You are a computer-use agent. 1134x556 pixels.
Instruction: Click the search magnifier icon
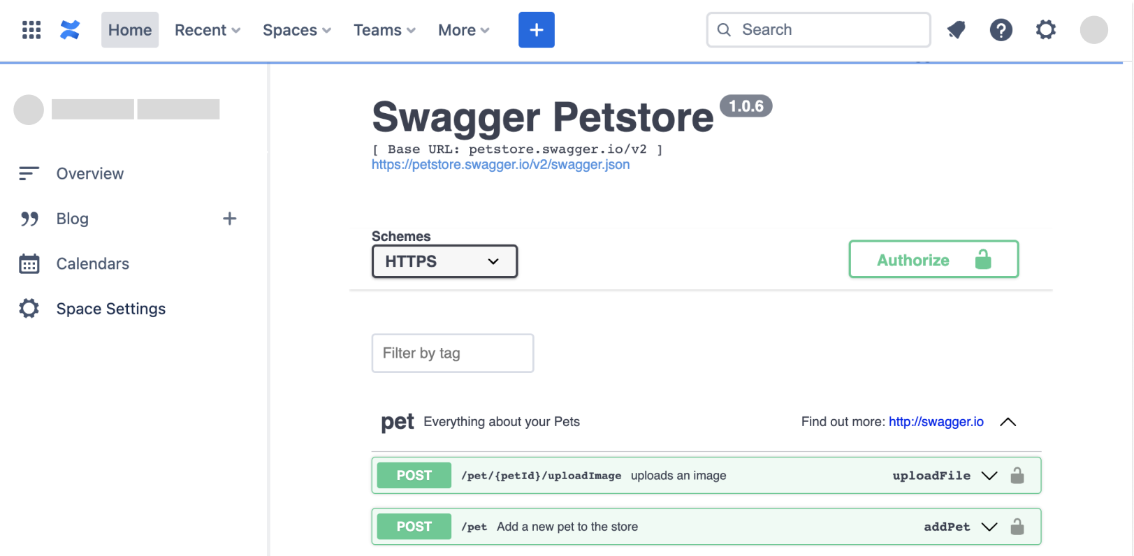(725, 30)
